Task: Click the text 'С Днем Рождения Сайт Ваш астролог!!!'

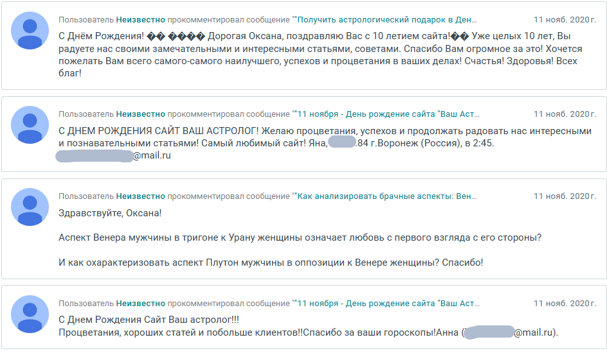Action: pos(149,320)
